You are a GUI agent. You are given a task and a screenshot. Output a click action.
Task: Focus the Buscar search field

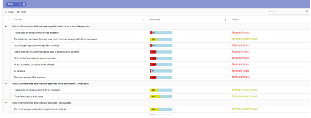pos(287,12)
